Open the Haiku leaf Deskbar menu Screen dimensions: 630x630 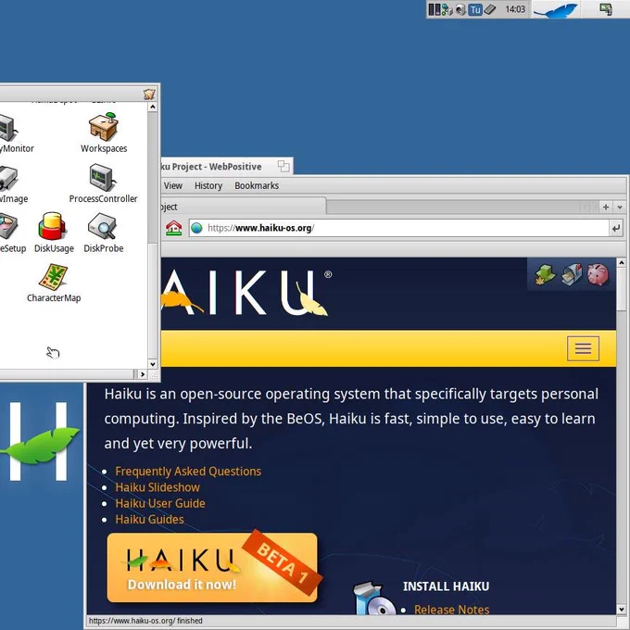[556, 9]
